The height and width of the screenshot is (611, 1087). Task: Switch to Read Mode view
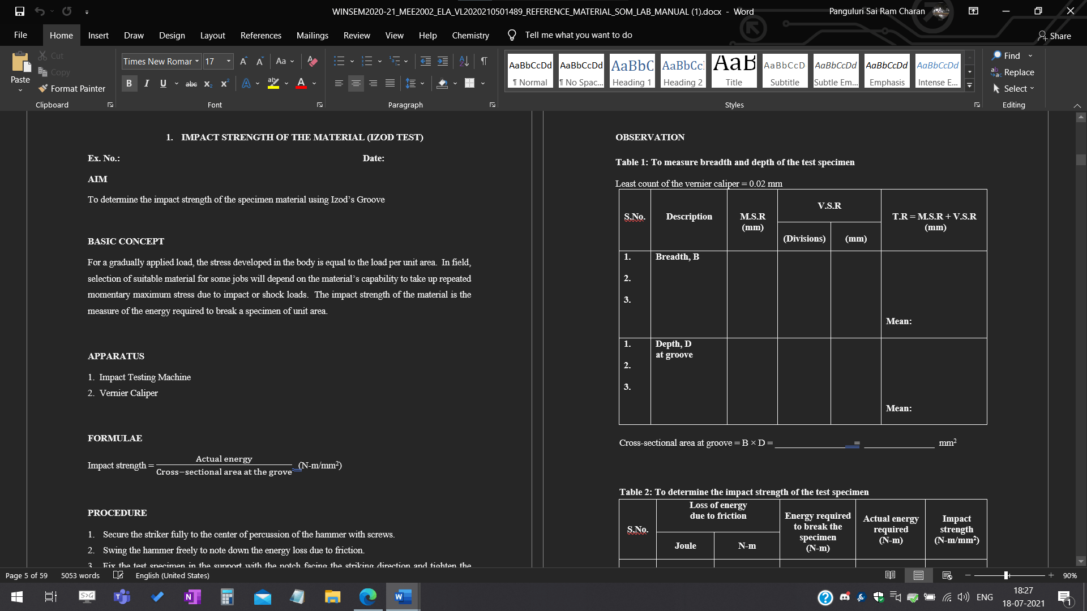coord(890,575)
